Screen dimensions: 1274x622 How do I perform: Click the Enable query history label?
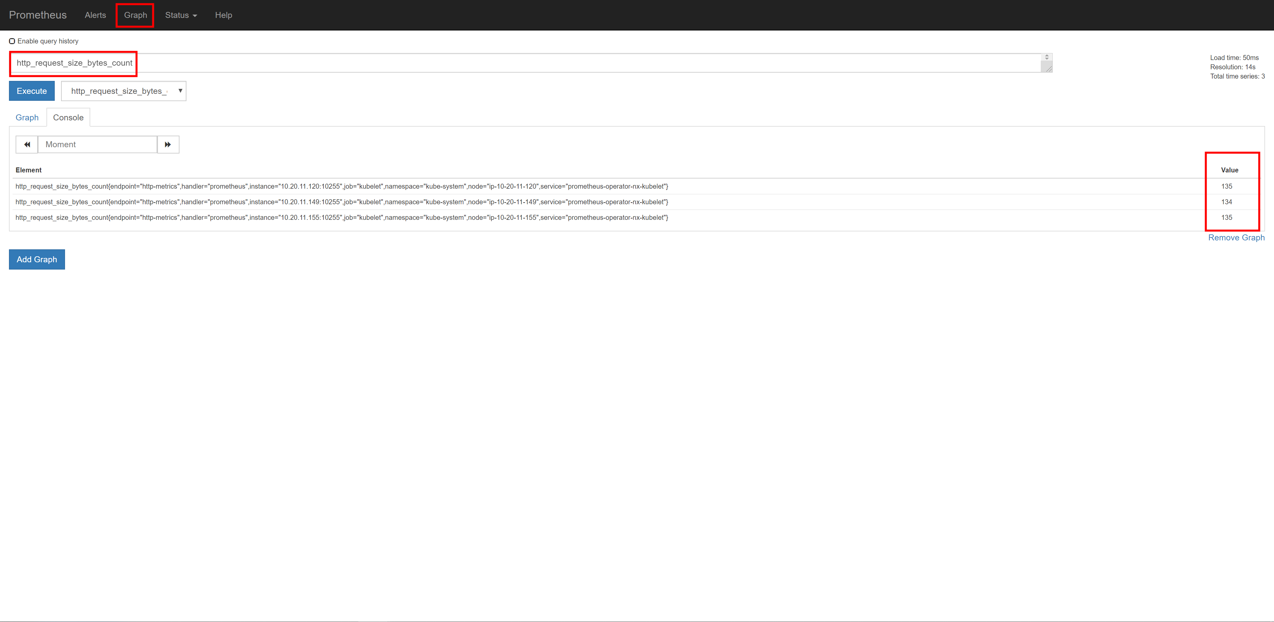[48, 41]
